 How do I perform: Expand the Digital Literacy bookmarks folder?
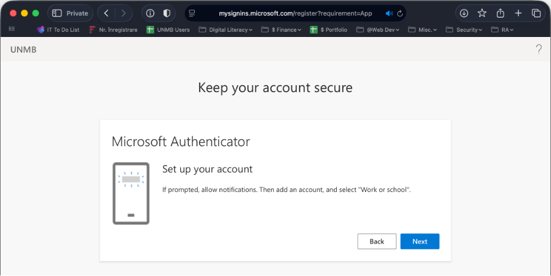pyautogui.click(x=226, y=29)
